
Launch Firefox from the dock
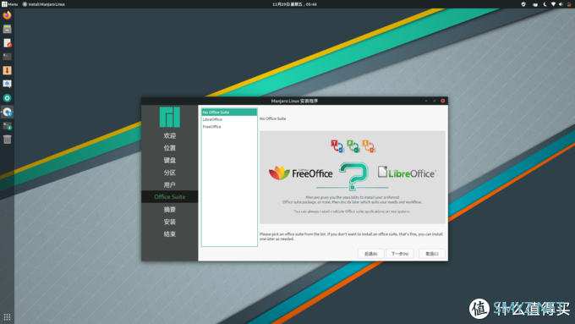click(7, 15)
